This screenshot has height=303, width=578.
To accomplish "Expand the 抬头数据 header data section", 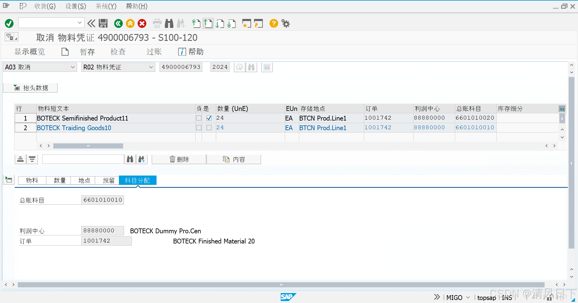I will tap(30, 88).
